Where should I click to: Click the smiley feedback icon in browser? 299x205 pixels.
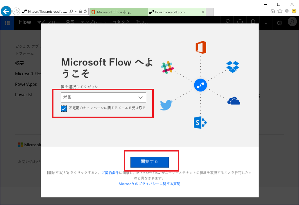click(294, 11)
